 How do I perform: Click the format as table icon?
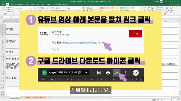[88, 8]
